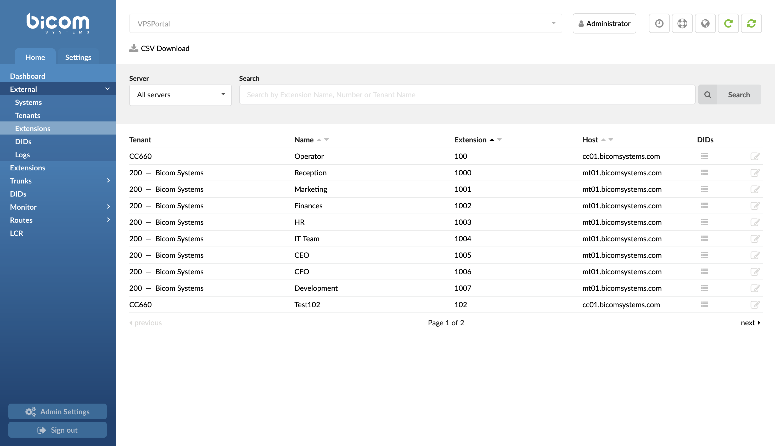Sort Host column ascending
The height and width of the screenshot is (446, 775).
(x=603, y=140)
